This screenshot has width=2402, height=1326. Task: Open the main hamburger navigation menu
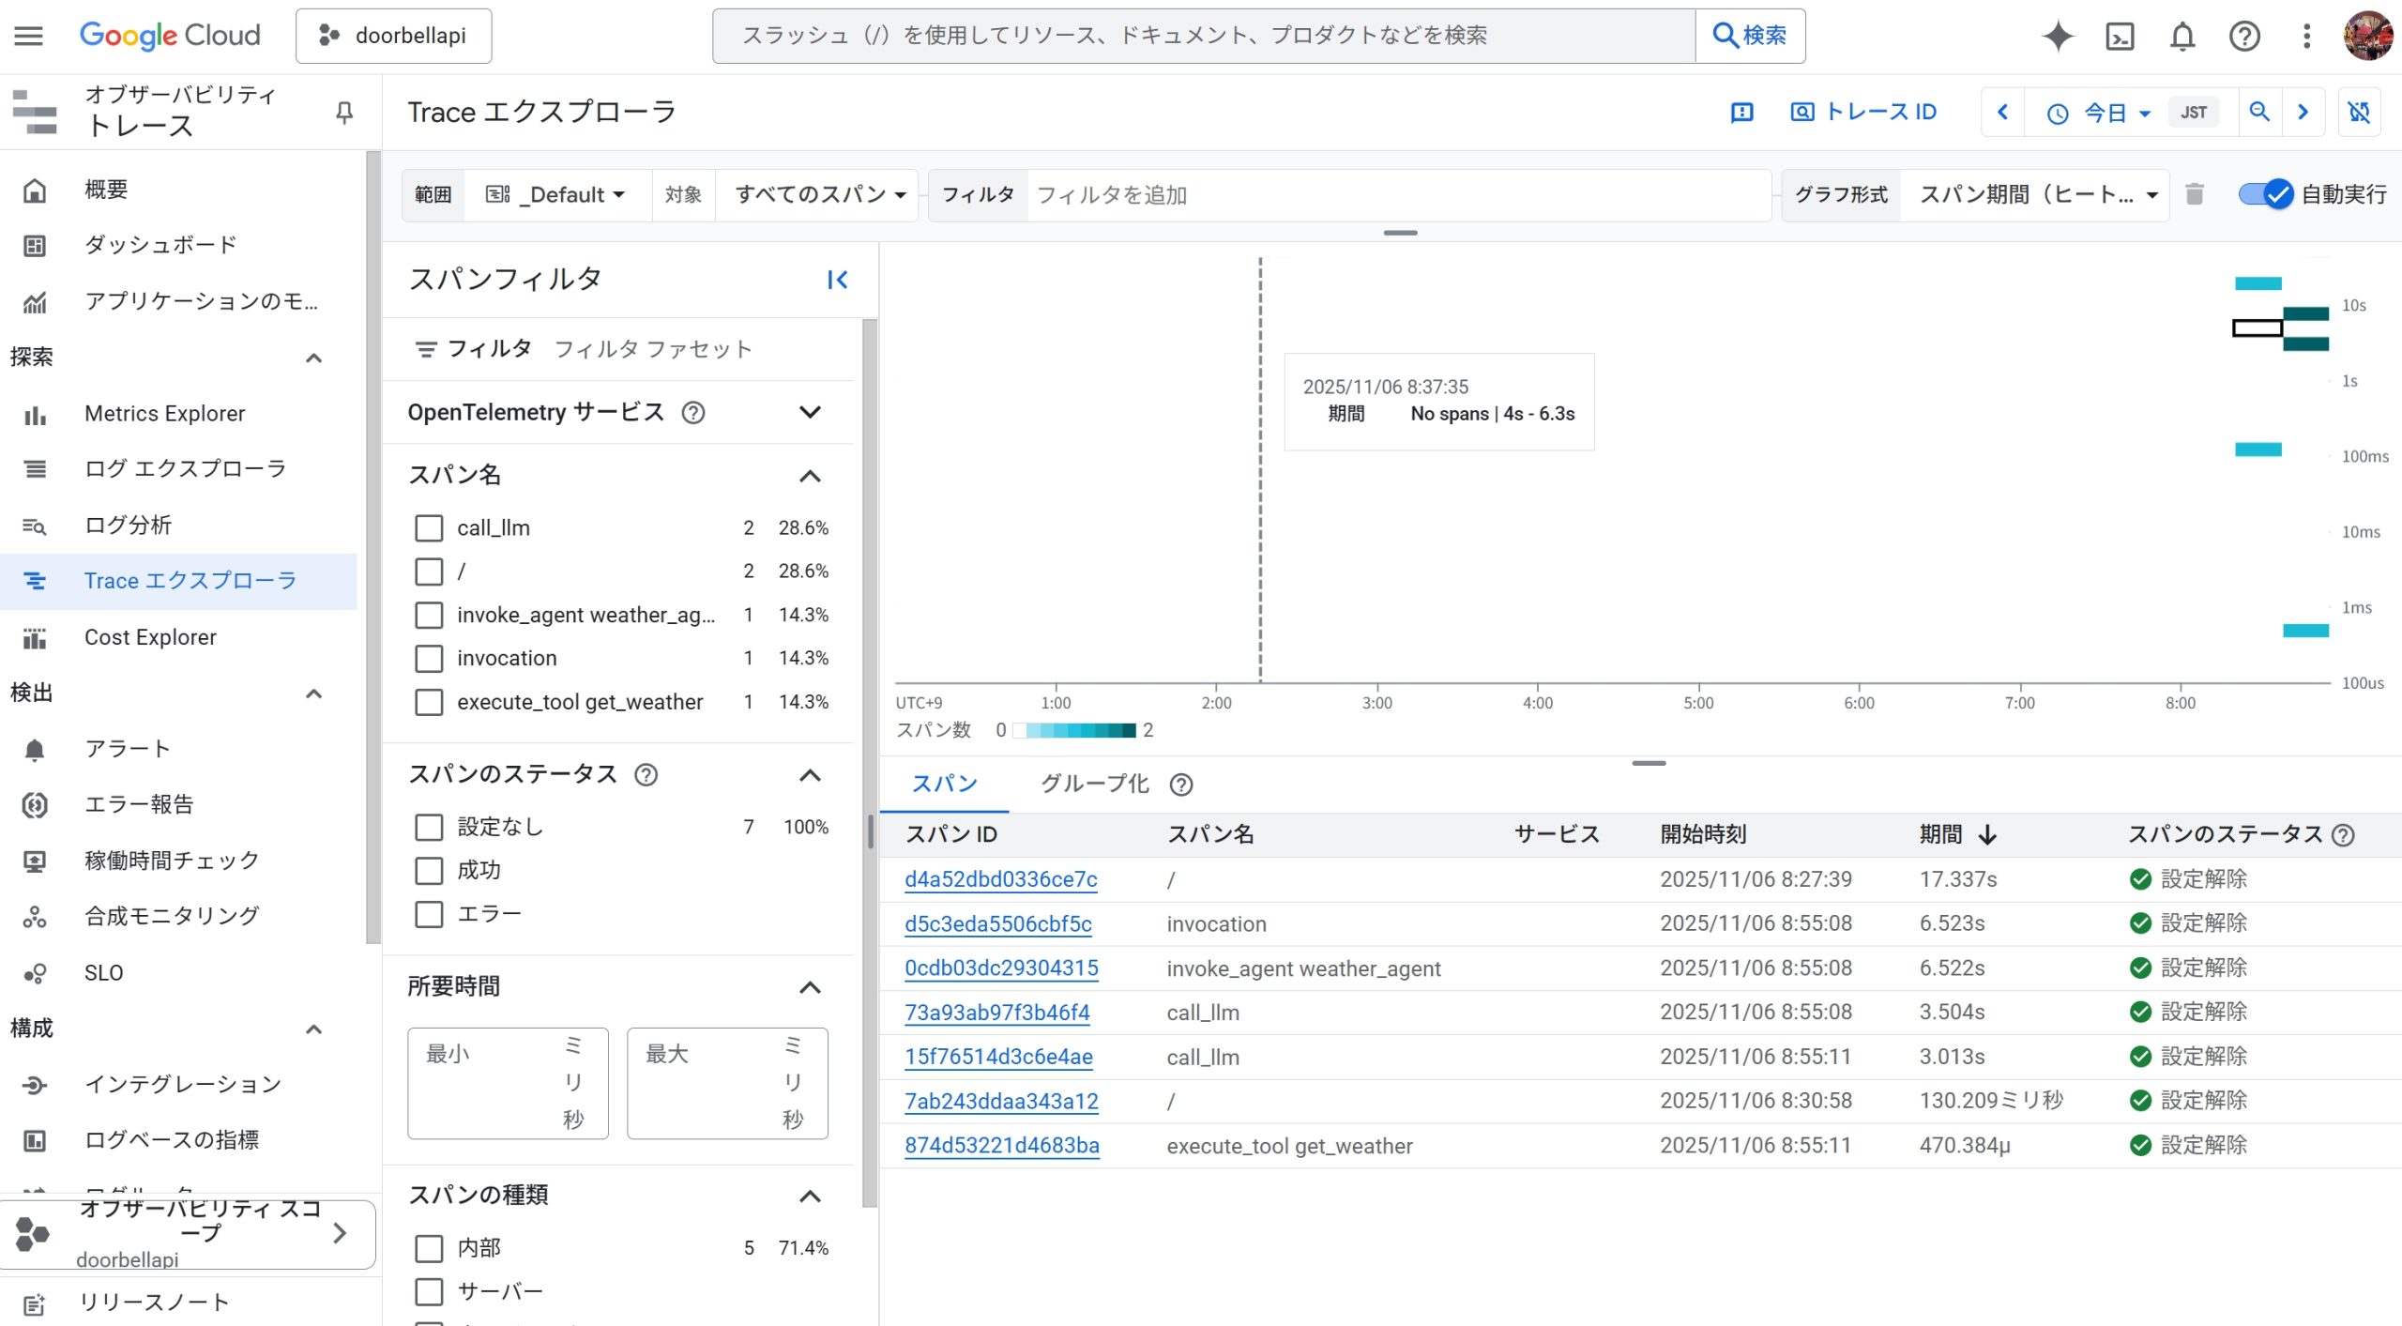(28, 36)
